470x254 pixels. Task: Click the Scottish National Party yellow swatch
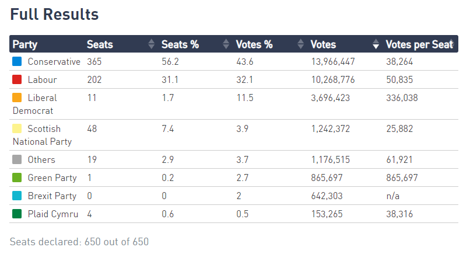coord(17,128)
